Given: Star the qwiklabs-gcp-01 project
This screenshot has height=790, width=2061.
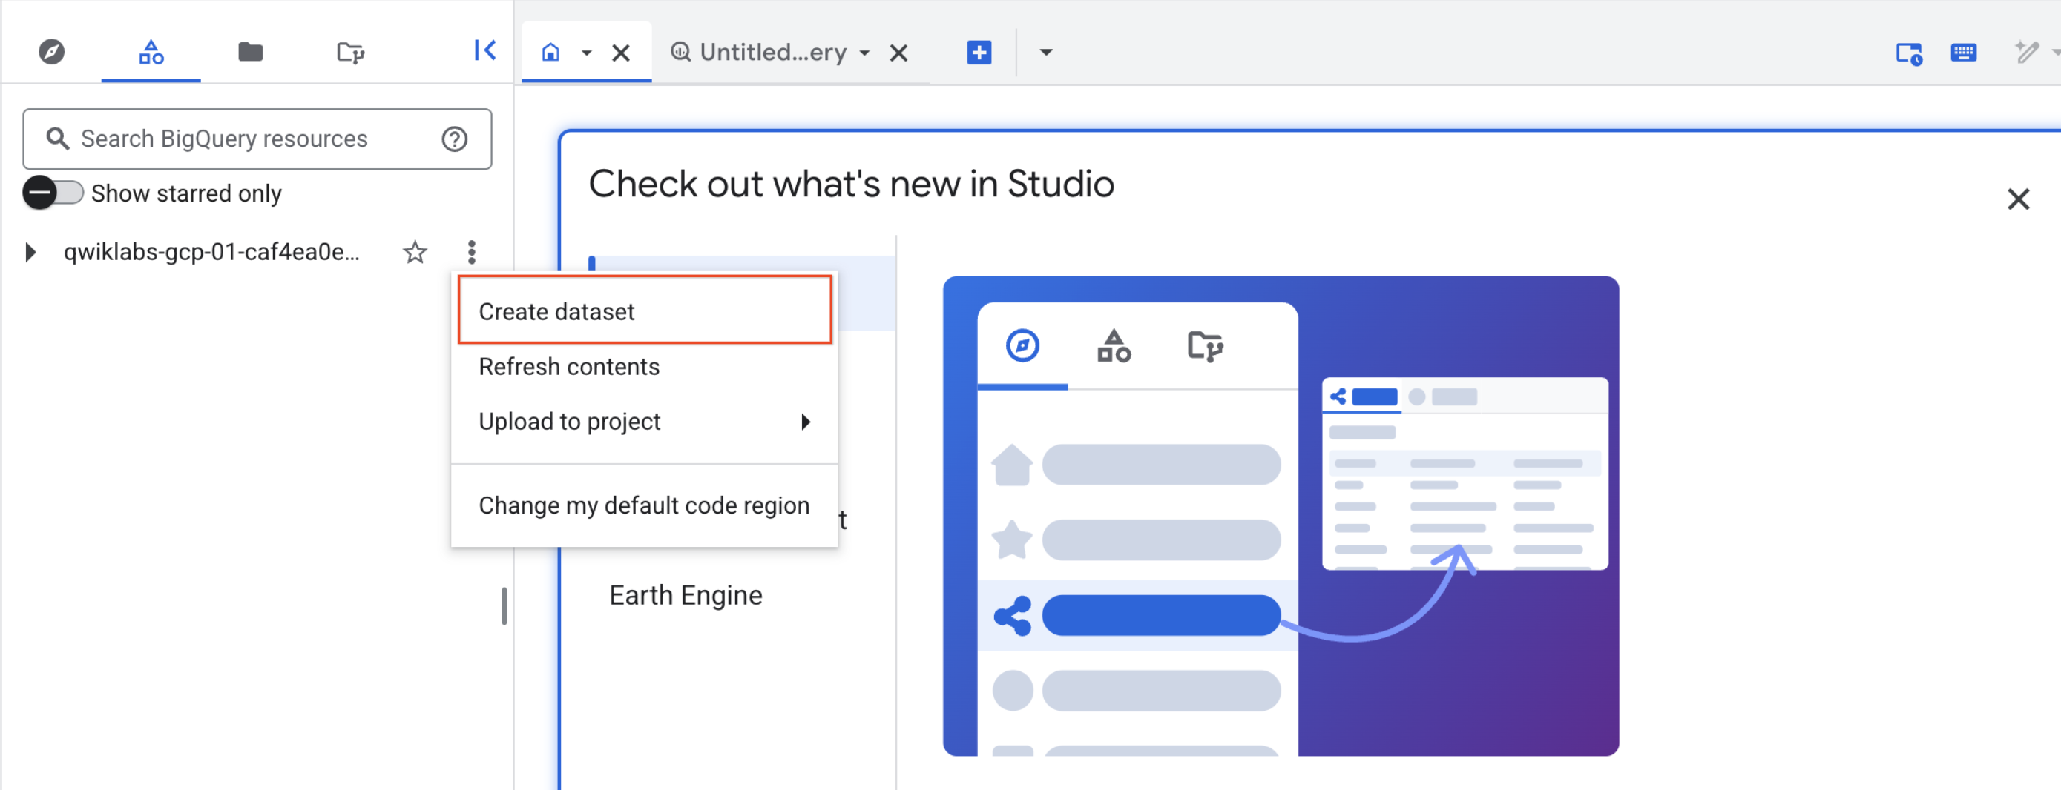Looking at the screenshot, I should point(415,252).
